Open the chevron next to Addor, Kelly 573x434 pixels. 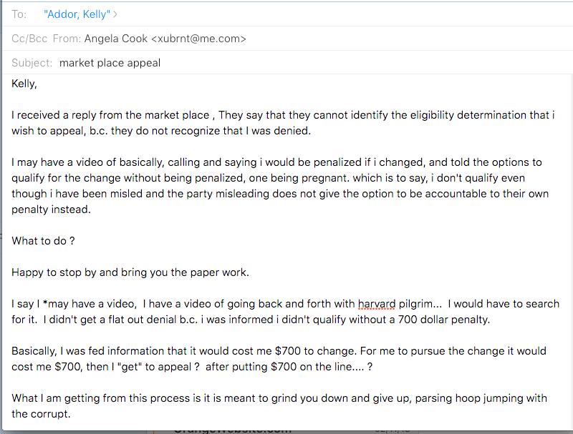[115, 14]
